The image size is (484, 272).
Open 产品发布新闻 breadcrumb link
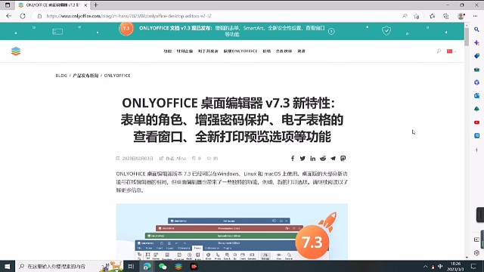(x=85, y=76)
